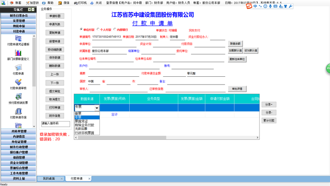The image size is (330, 186).
Task: Select the 内部银行 radio button
Action: [x=115, y=29]
